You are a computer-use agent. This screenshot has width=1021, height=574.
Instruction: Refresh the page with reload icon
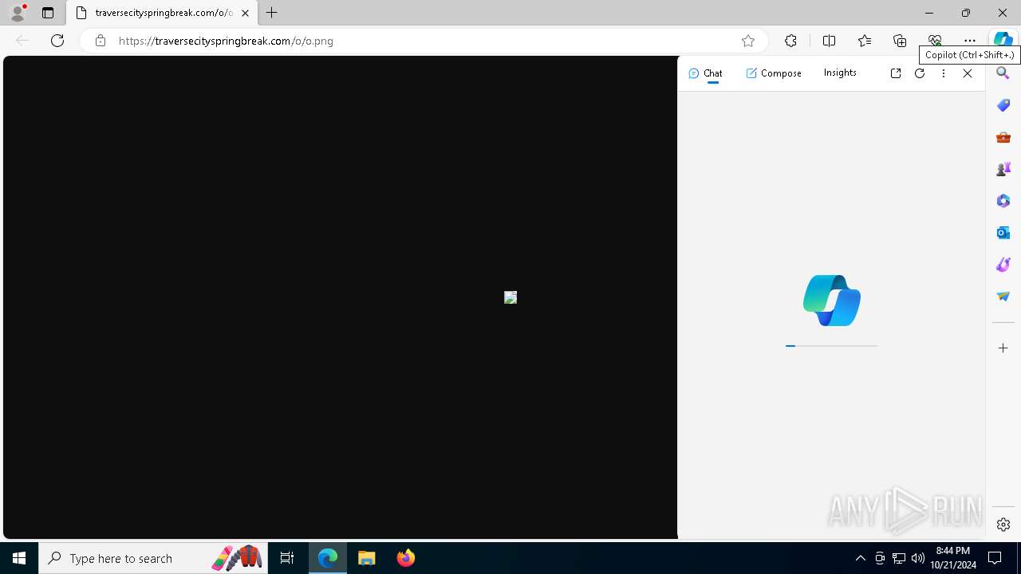tap(57, 41)
